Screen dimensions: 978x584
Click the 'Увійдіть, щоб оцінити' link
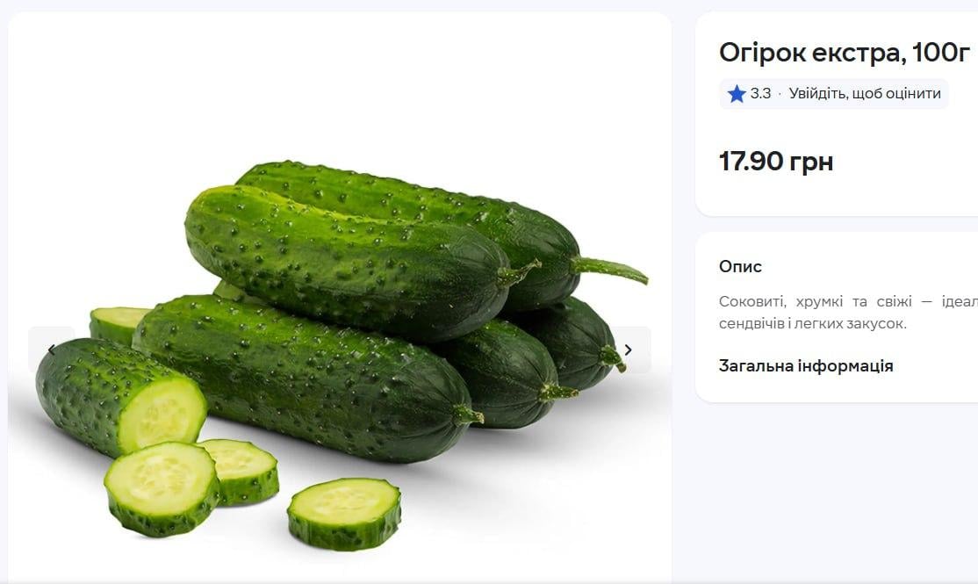click(x=865, y=94)
